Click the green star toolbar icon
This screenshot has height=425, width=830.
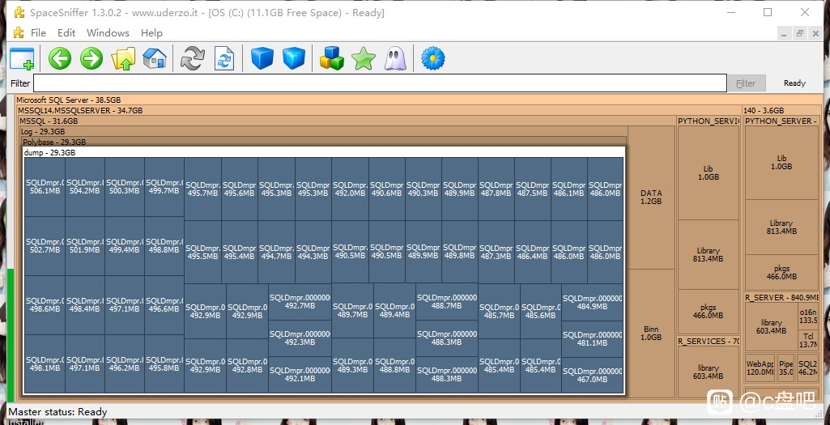tap(364, 58)
